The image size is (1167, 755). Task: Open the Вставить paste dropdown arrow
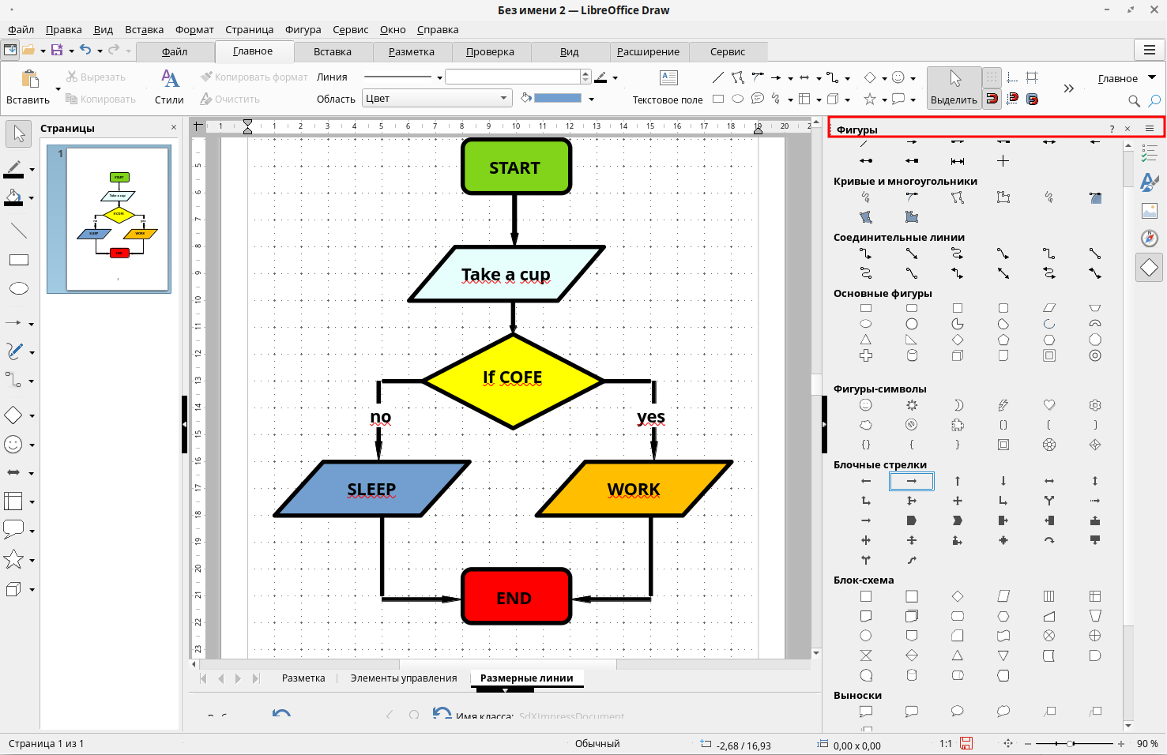(x=58, y=89)
